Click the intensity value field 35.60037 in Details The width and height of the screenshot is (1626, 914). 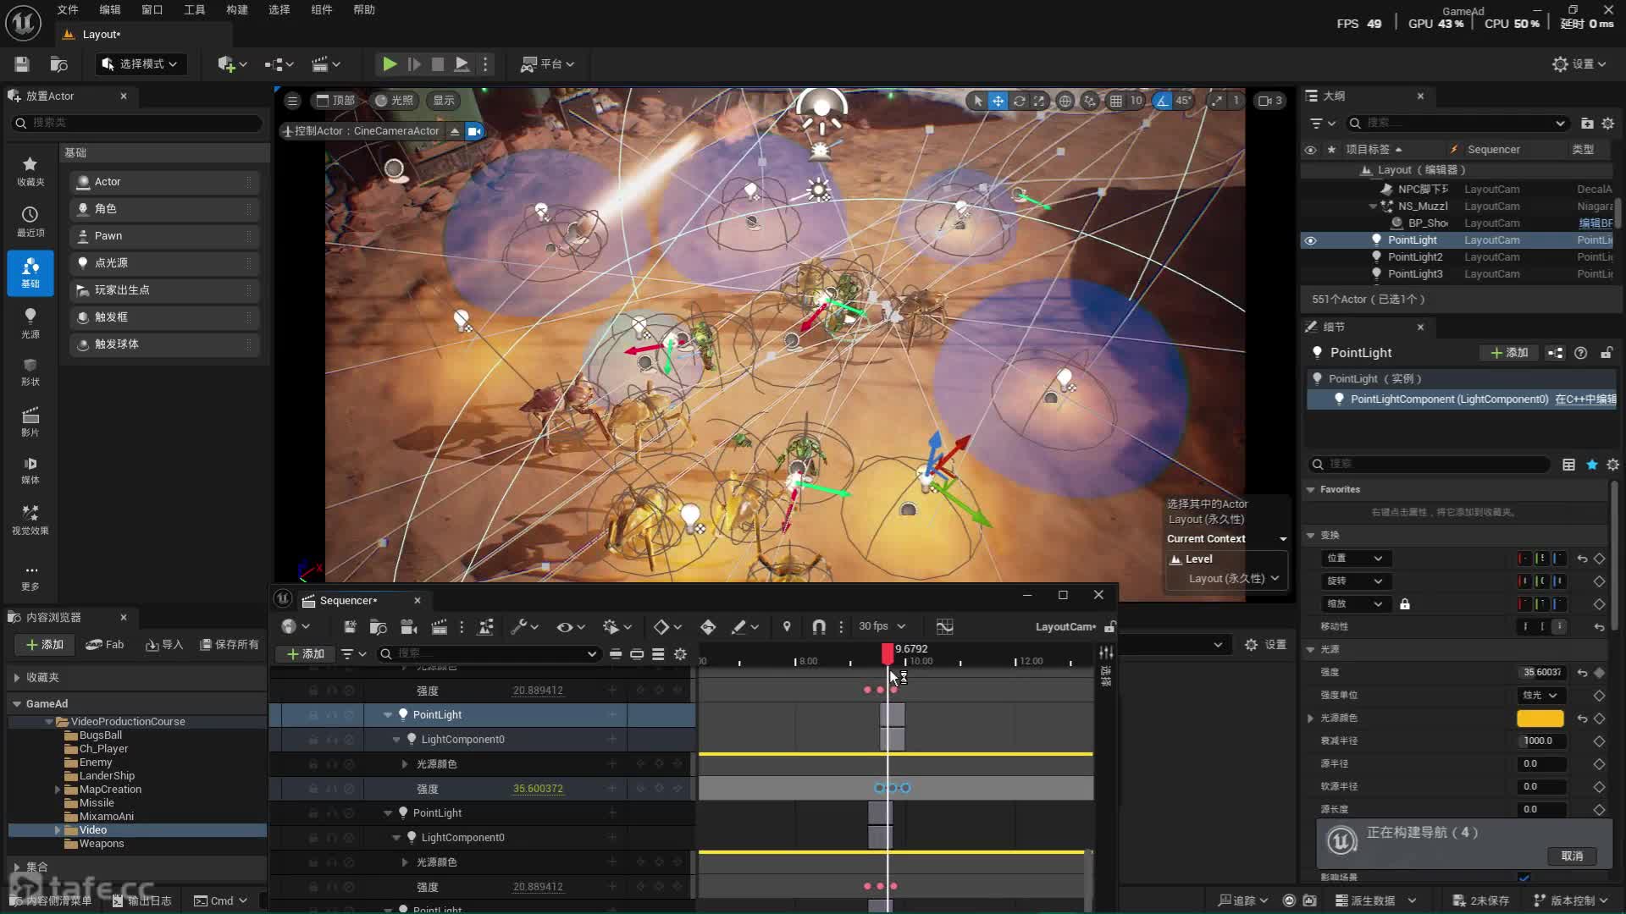[x=1541, y=672]
